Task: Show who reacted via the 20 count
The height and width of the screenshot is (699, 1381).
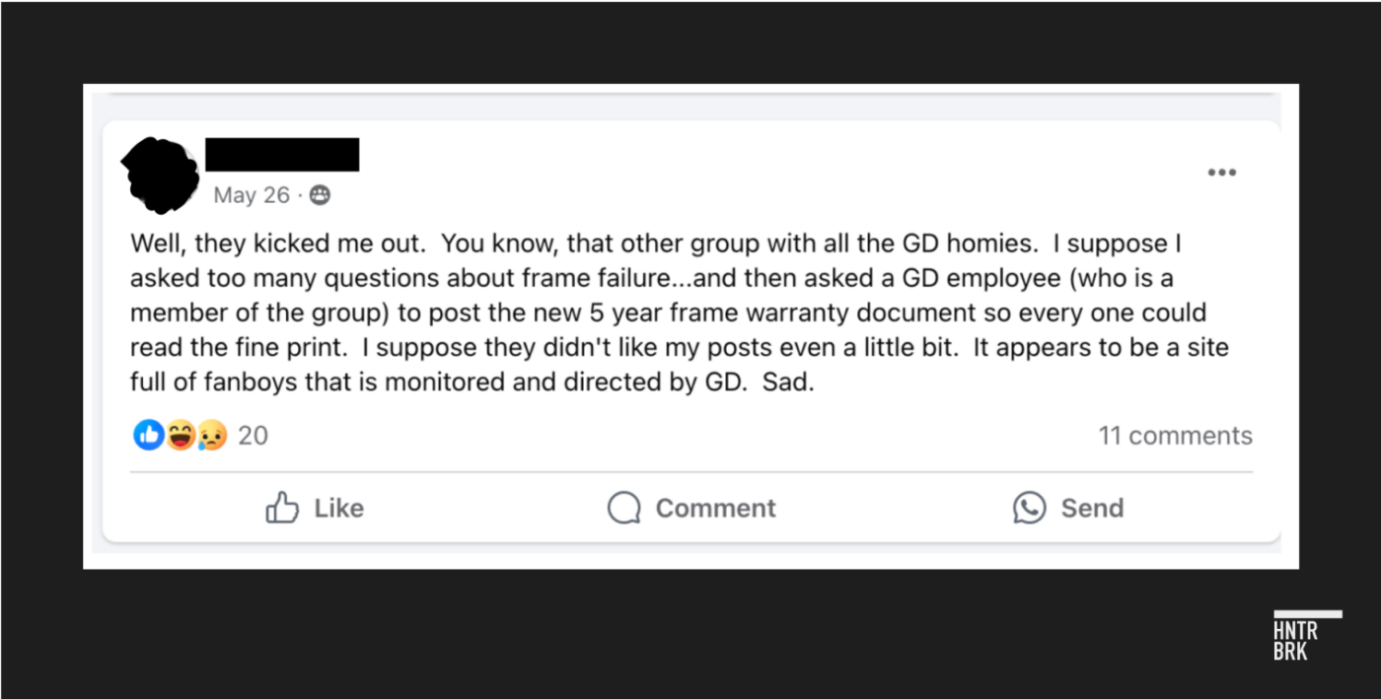Action: tap(253, 436)
